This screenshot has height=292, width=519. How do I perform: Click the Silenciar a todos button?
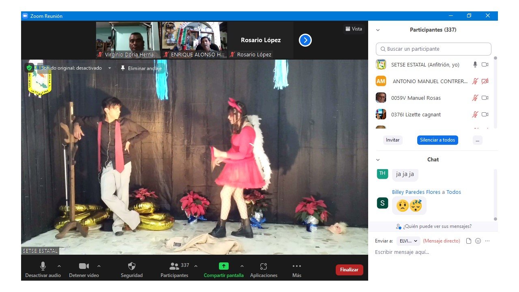[438, 140]
